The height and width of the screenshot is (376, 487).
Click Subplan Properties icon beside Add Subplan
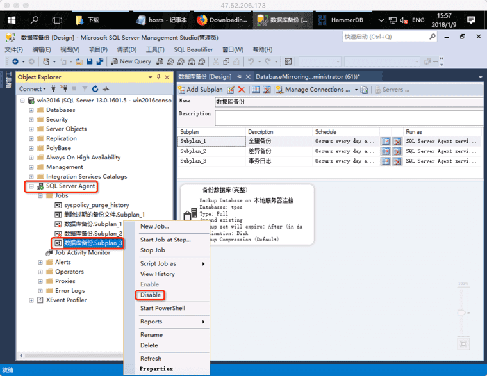(231, 90)
